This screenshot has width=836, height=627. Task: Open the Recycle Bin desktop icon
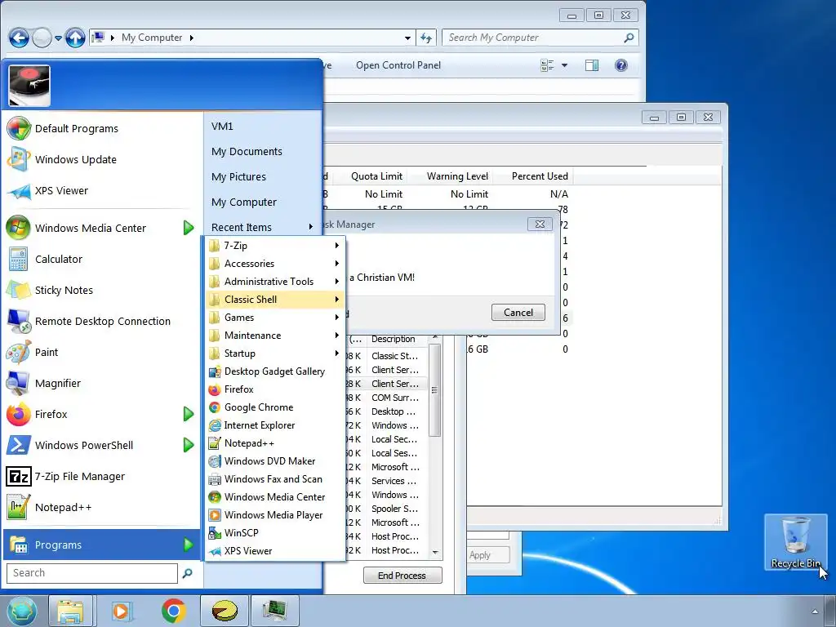pyautogui.click(x=795, y=542)
